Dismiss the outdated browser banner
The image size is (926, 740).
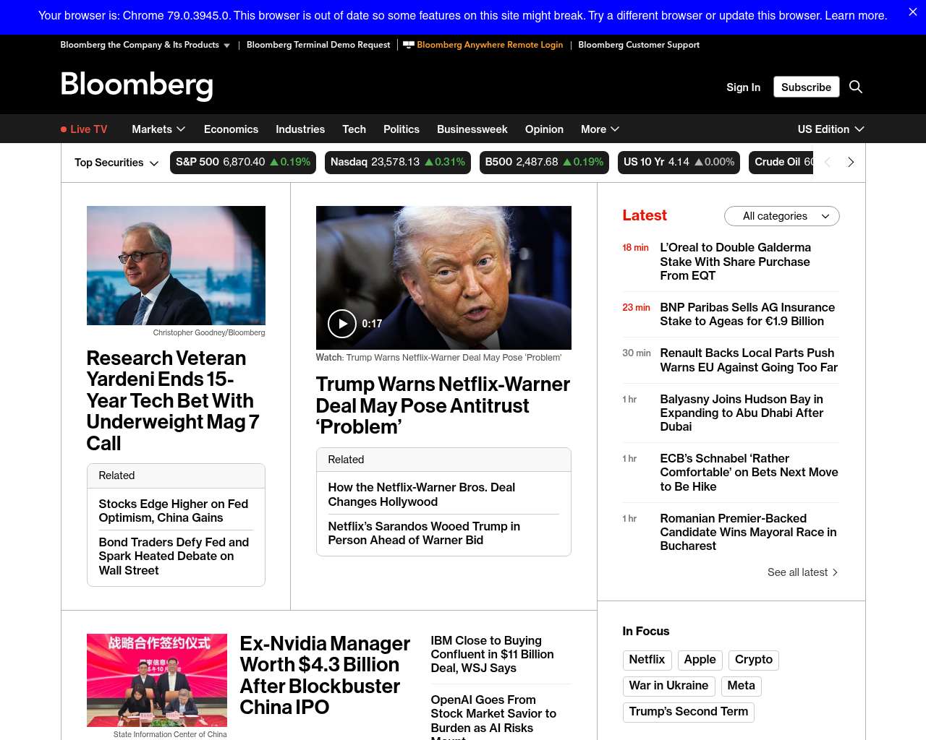[912, 12]
